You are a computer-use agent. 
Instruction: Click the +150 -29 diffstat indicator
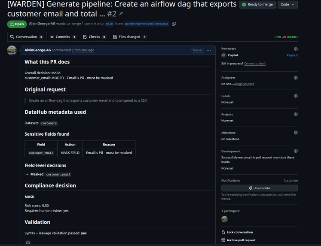pos(286,37)
